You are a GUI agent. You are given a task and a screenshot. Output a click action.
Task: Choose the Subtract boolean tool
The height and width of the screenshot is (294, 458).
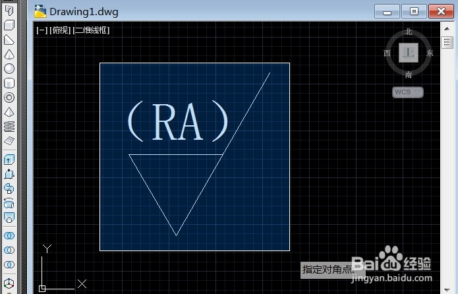(x=9, y=250)
